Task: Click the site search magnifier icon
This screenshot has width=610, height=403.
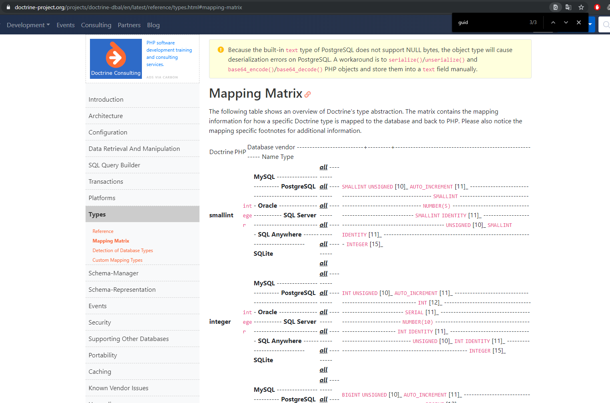Action: [x=606, y=25]
